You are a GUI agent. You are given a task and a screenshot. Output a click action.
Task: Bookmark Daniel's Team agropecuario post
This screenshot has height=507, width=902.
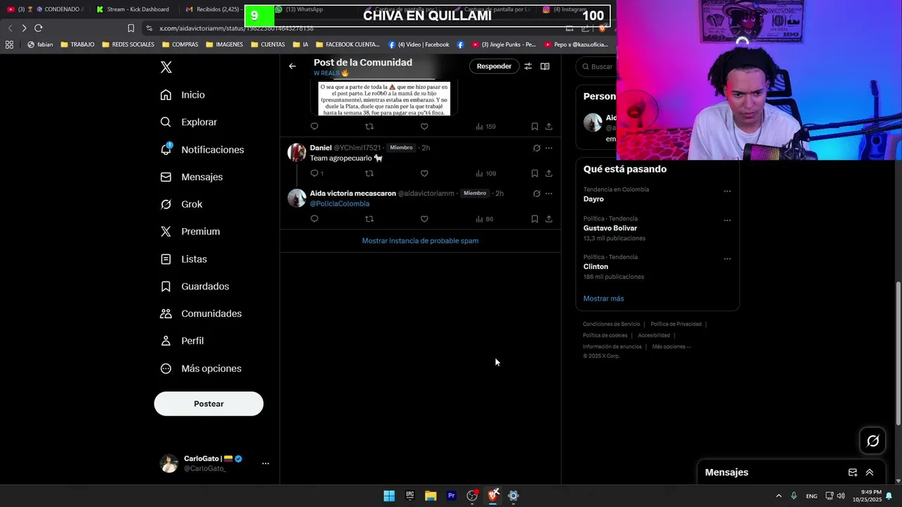(534, 173)
